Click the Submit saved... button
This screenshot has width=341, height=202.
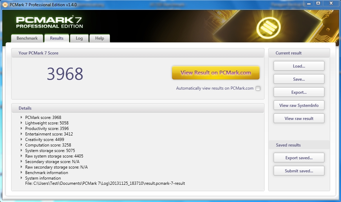tap(299, 171)
